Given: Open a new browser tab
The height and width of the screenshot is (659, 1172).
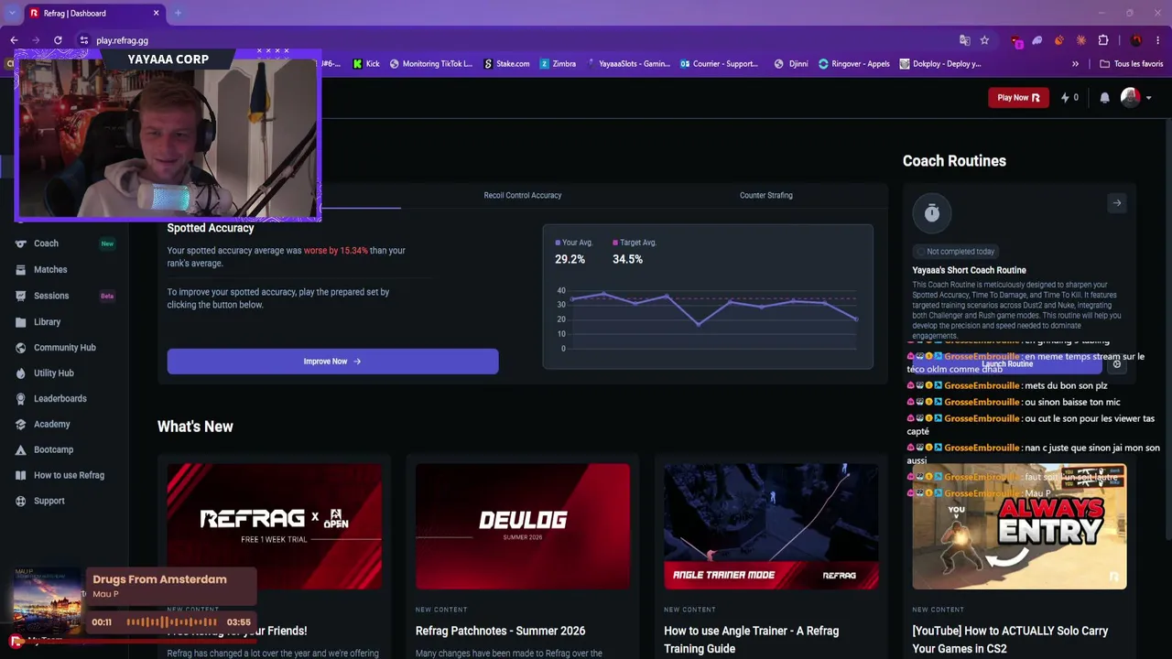Looking at the screenshot, I should pos(178,13).
